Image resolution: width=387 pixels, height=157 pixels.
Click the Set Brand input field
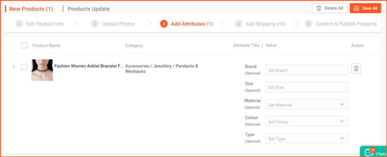pos(307,70)
